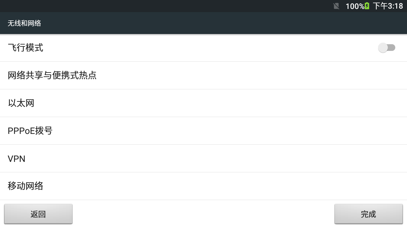Image resolution: width=407 pixels, height=229 pixels.
Task: Tap the 无线和网络 page title
Action: pos(24,23)
